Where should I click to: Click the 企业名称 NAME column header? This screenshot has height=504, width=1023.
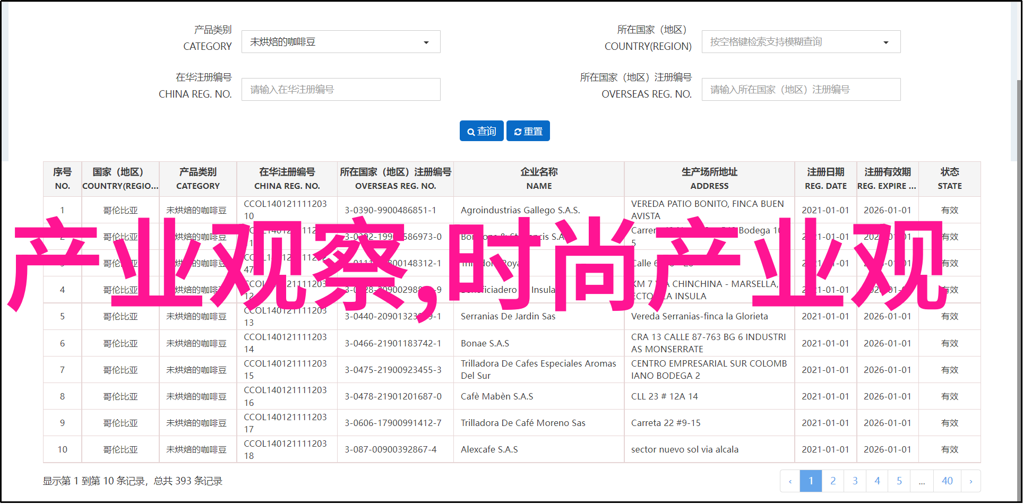(539, 179)
